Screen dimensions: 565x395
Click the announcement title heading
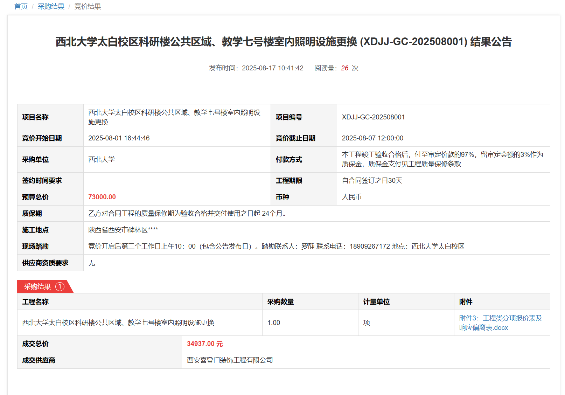pos(284,42)
